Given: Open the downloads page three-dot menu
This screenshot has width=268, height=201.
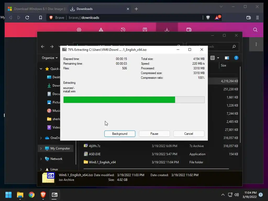Looking at the screenshot, I should [256, 44].
